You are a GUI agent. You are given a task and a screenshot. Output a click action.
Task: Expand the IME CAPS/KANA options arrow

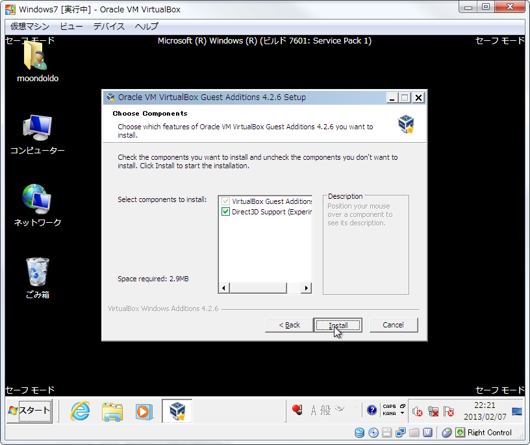point(402,413)
